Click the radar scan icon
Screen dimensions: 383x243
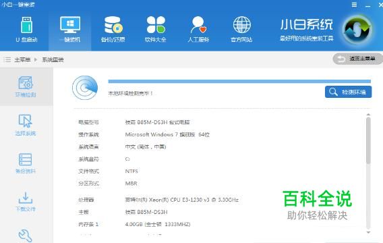(x=85, y=88)
